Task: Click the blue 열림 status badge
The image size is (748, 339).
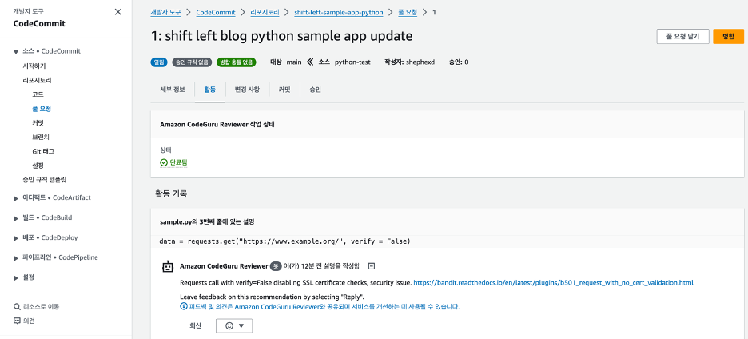Action: point(159,62)
